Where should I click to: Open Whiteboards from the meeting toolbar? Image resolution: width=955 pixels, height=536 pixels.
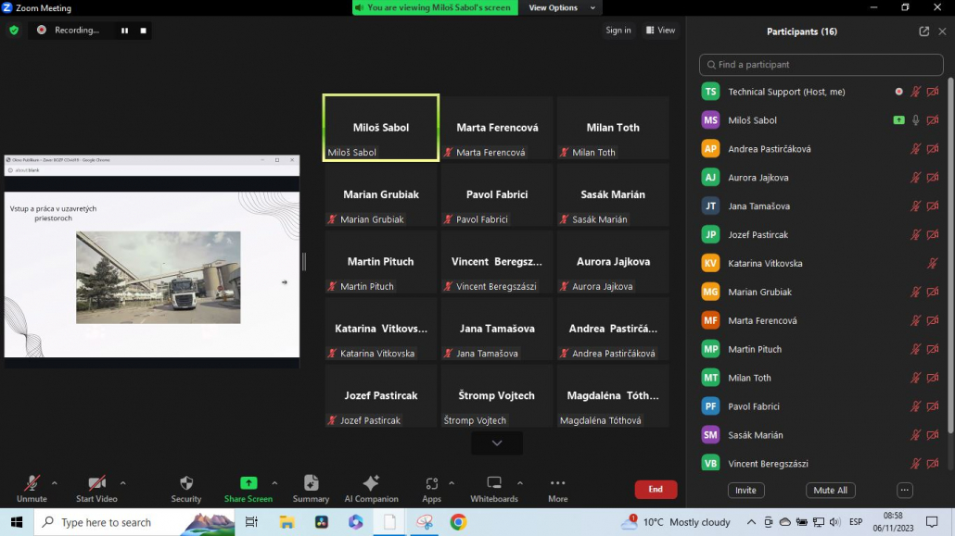click(494, 483)
